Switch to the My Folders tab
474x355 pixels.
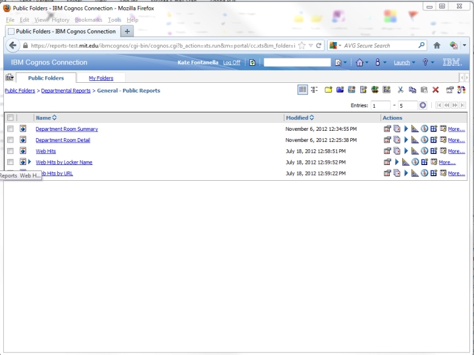click(101, 78)
